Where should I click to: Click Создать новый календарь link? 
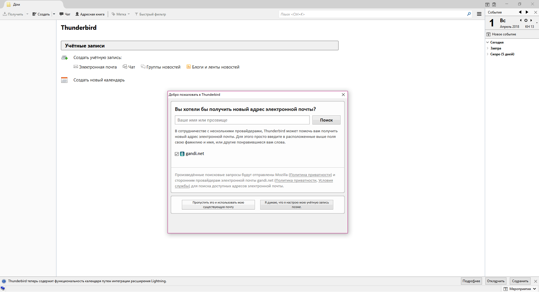99,80
